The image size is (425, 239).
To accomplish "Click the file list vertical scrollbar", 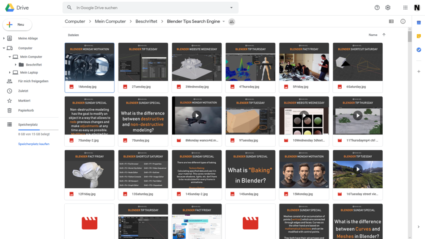I will tap(409, 36).
